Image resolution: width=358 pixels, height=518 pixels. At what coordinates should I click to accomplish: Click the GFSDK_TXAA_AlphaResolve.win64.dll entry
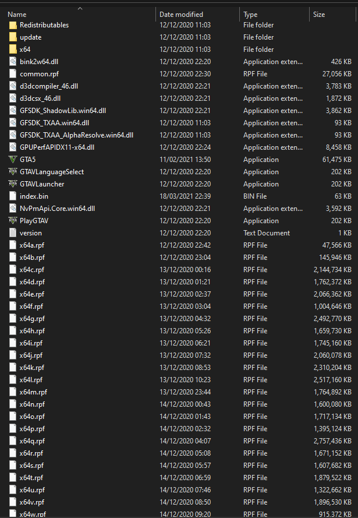(76, 135)
